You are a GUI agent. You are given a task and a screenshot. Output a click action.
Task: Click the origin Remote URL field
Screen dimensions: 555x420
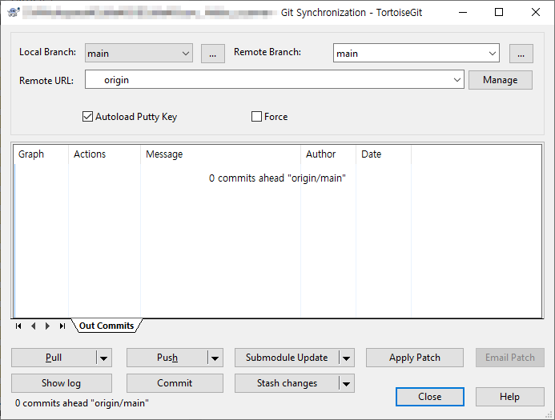(x=267, y=80)
